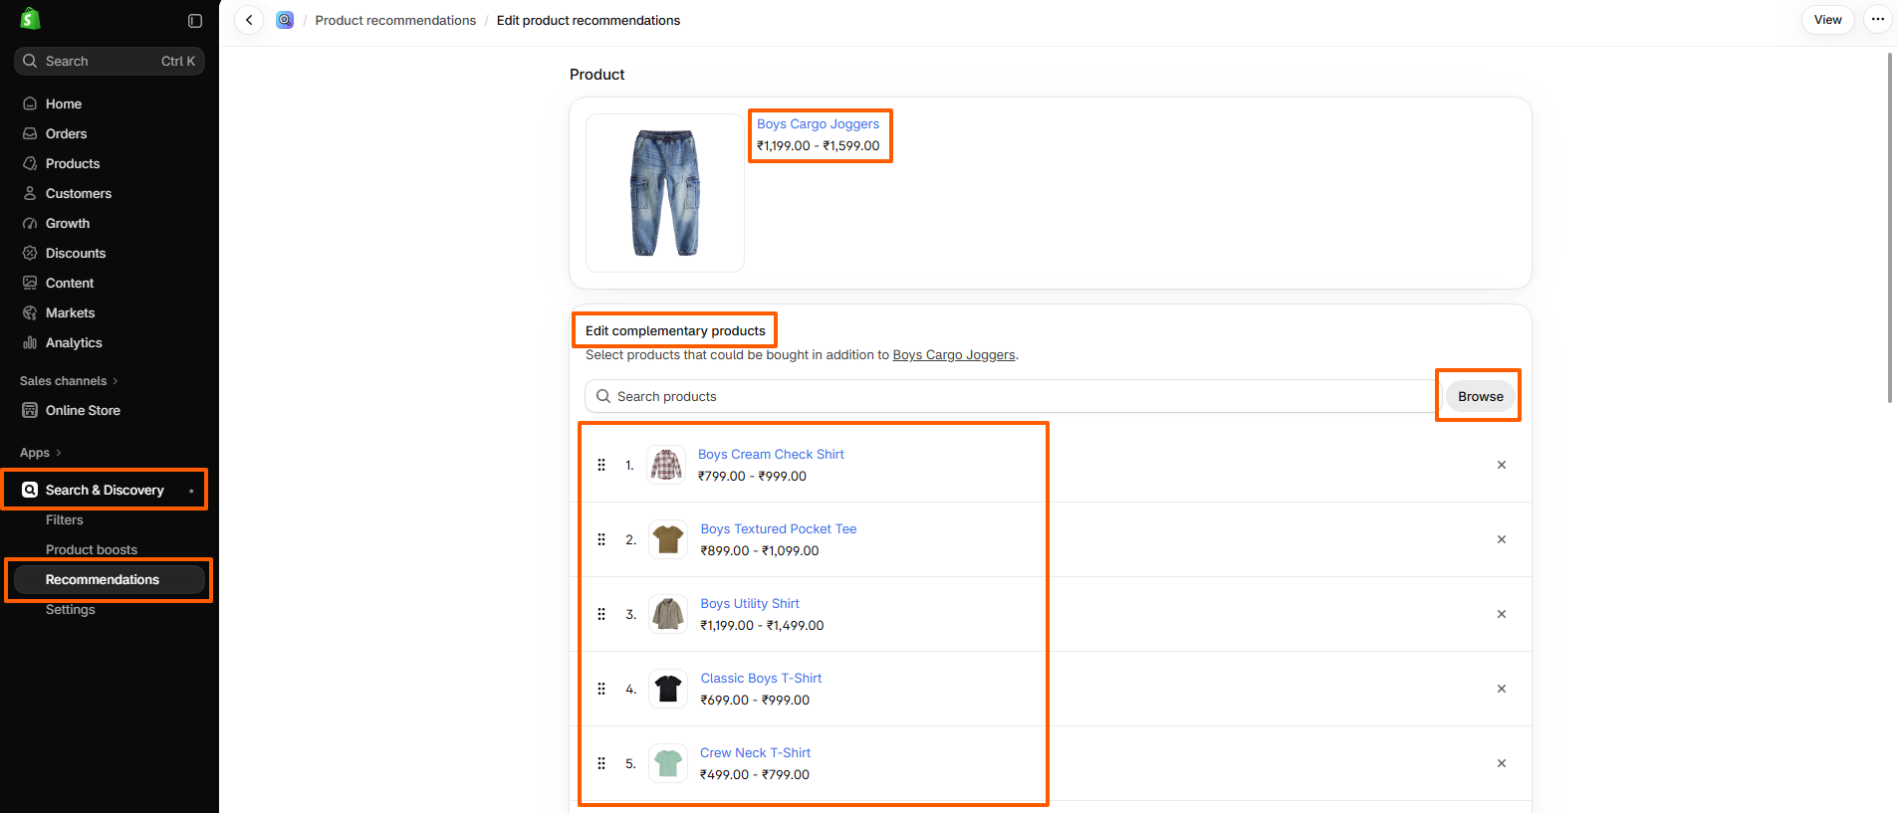Viewport: 1898px width, 813px height.
Task: Click the Search & Discovery app icon in breadcrumb
Action: (x=285, y=20)
